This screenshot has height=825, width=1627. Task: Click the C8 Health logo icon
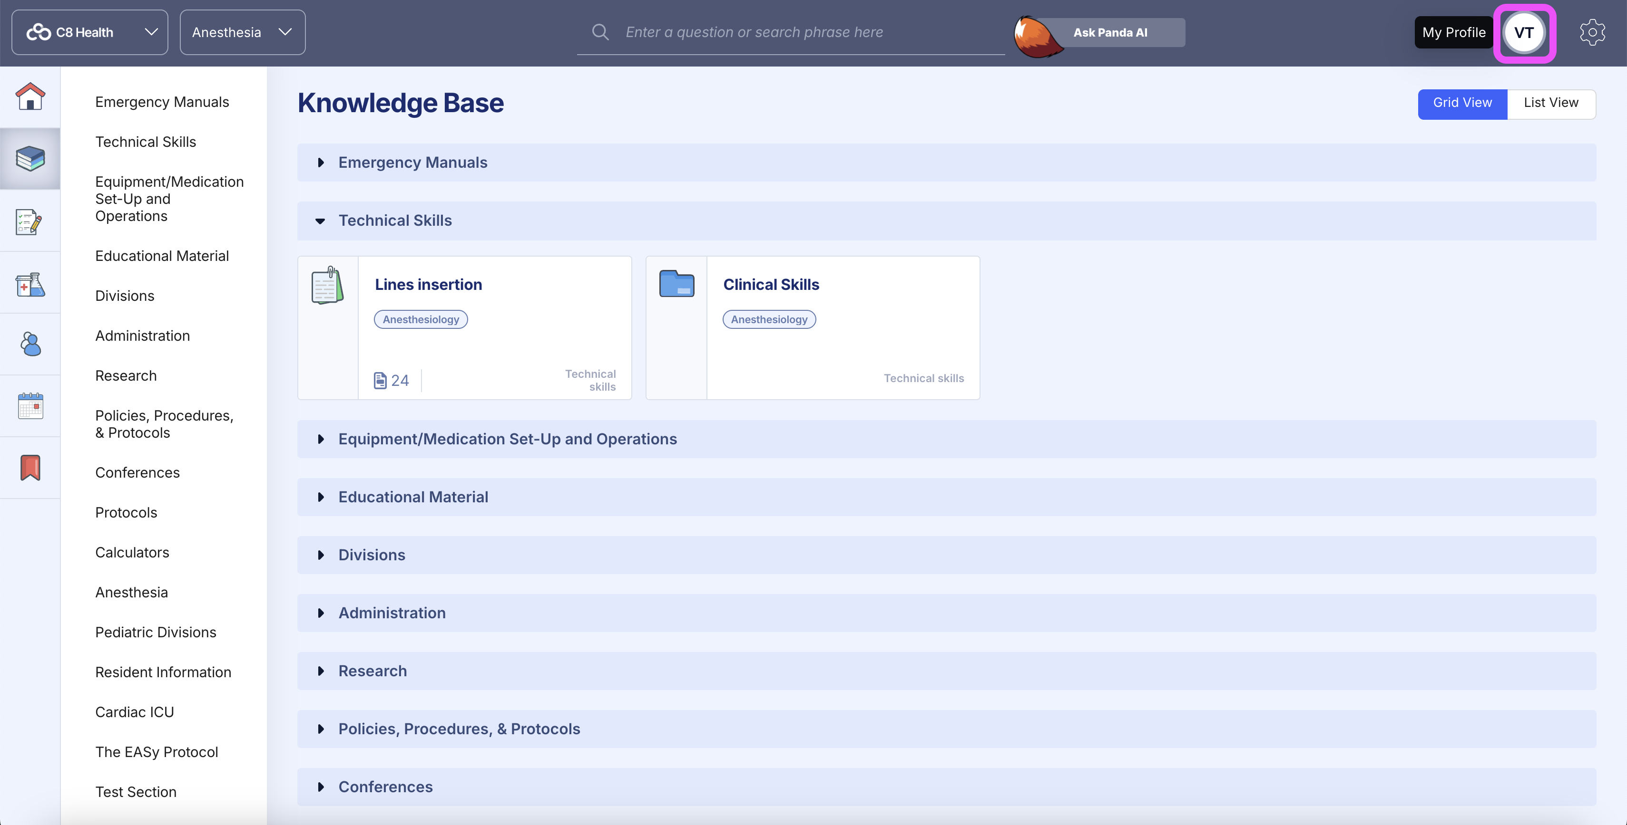tap(39, 32)
